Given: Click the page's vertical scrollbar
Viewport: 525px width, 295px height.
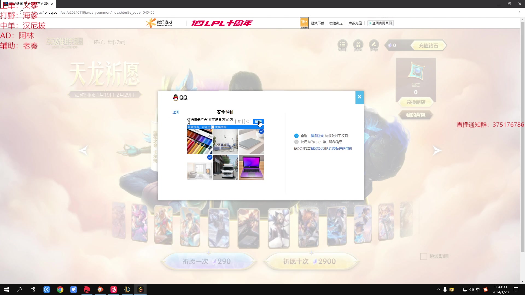Looking at the screenshot, I should pyautogui.click(x=523, y=137).
